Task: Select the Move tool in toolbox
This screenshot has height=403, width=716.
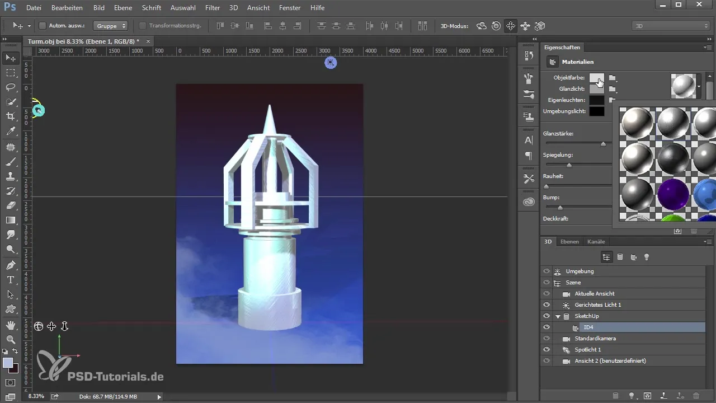Action: [x=11, y=58]
